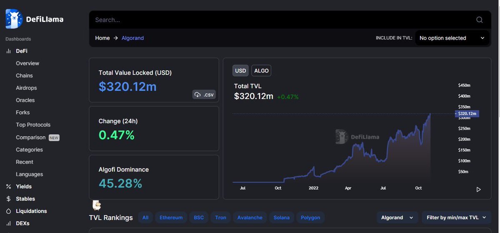Viewport: 500px width, 233px height.
Task: Click the Dashboards sidebar heading
Action: [18, 39]
